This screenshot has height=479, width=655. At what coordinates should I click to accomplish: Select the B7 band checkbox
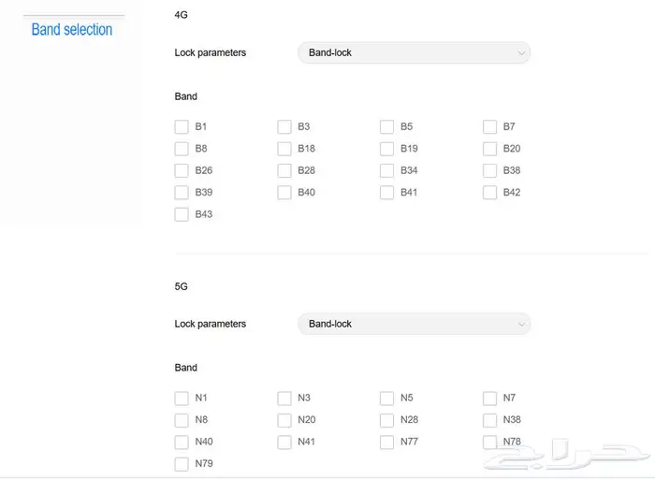point(489,127)
